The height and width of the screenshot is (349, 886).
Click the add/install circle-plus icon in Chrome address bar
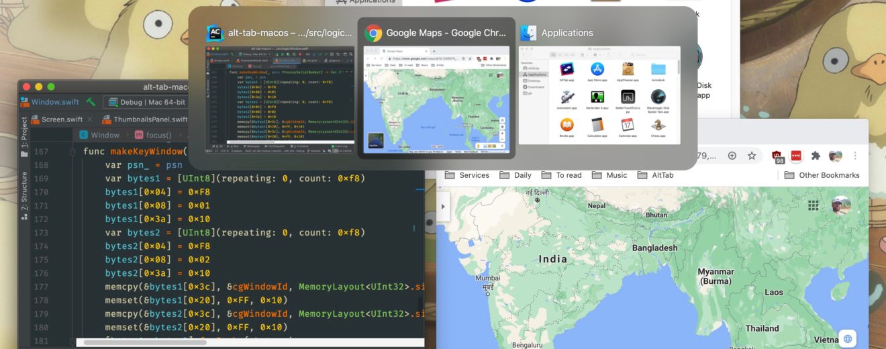732,155
